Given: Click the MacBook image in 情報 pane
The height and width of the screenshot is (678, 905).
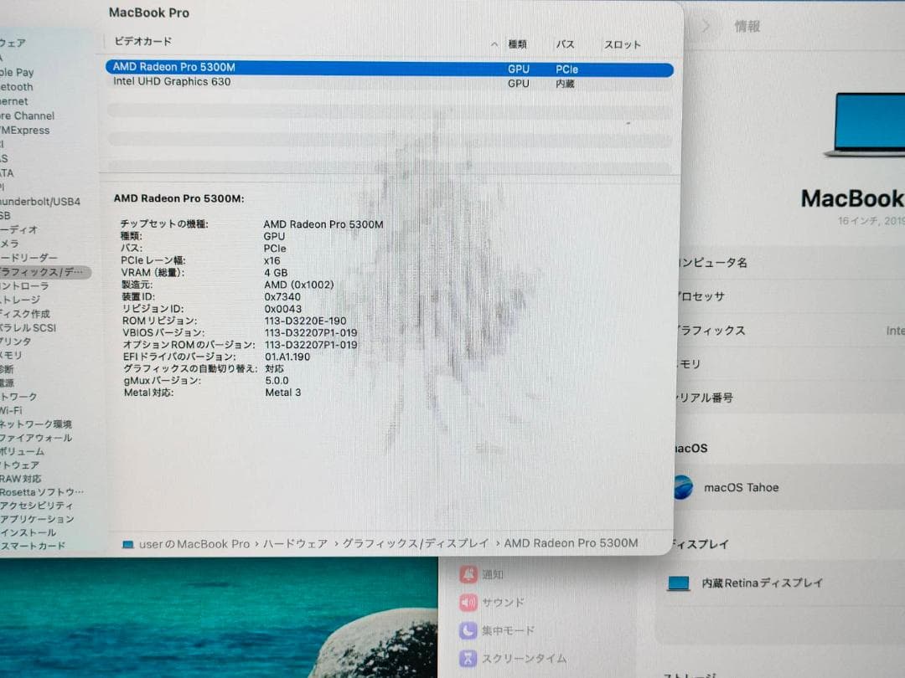Looking at the screenshot, I should [865, 124].
